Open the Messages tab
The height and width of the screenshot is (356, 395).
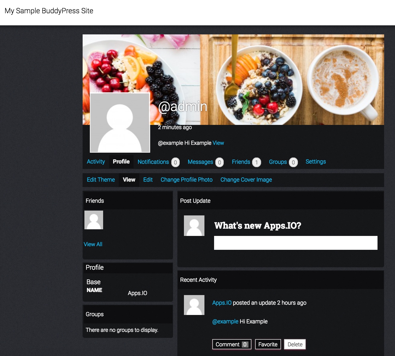coord(201,162)
